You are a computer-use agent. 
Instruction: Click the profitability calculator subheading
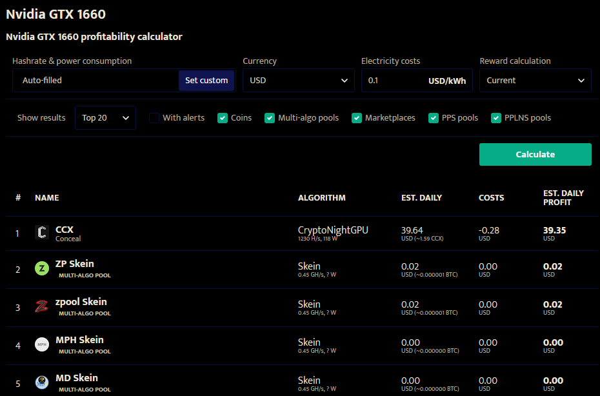[x=94, y=37]
